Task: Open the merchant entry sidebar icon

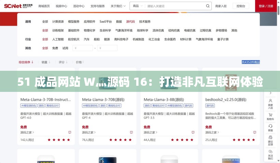Action: (x=270, y=104)
